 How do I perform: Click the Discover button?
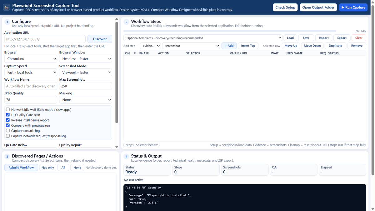[100, 39]
